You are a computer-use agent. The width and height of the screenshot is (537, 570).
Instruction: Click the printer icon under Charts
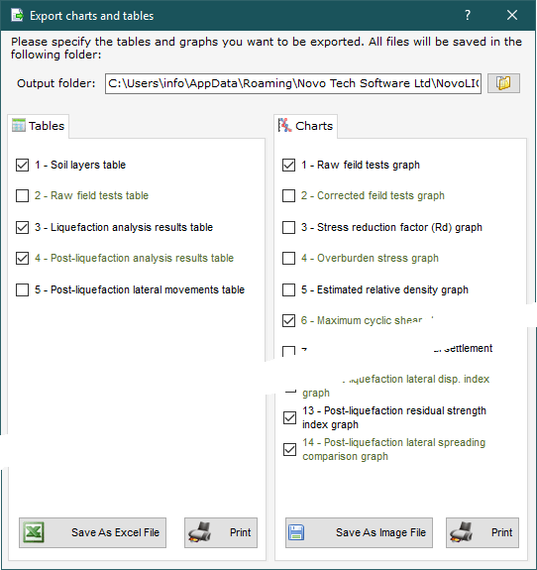462,532
